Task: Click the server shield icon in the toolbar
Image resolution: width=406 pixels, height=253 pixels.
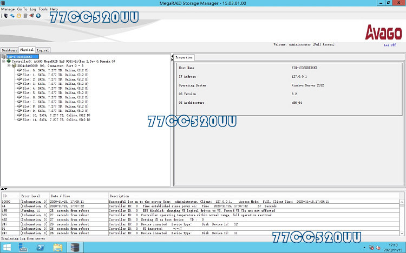Action: pyautogui.click(x=6, y=16)
